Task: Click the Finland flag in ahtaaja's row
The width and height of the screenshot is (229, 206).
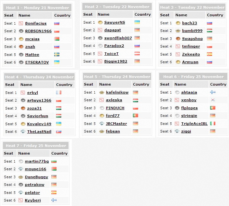Action: pos(213,92)
